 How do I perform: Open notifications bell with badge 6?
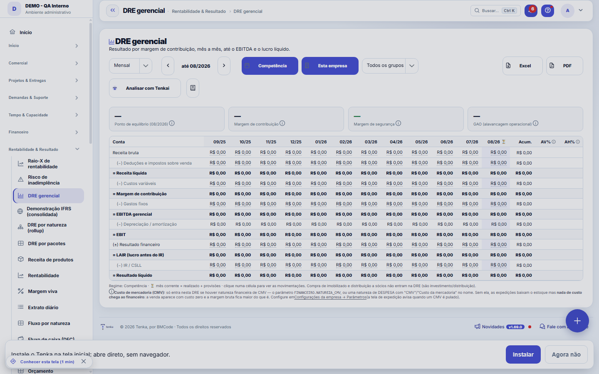coord(531,10)
